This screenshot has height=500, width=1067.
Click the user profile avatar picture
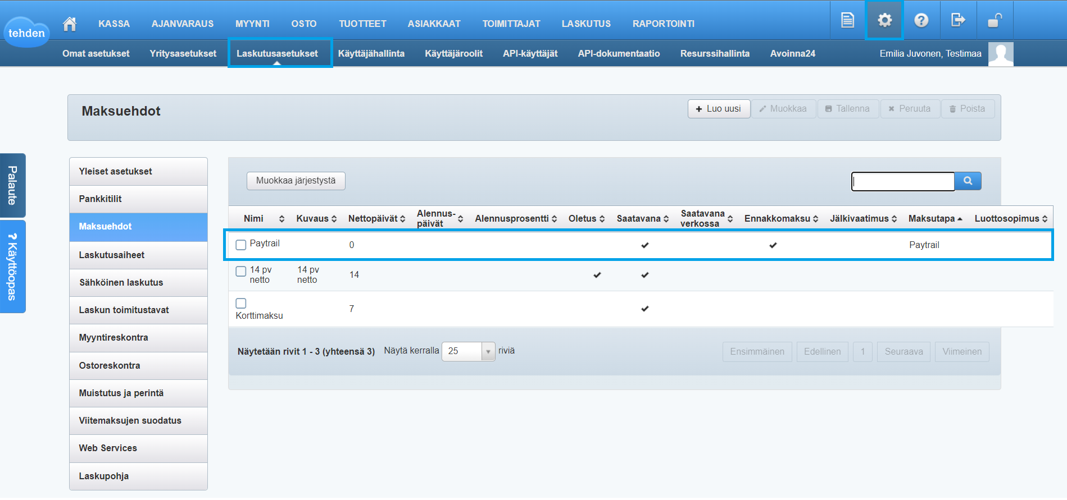pos(1000,54)
